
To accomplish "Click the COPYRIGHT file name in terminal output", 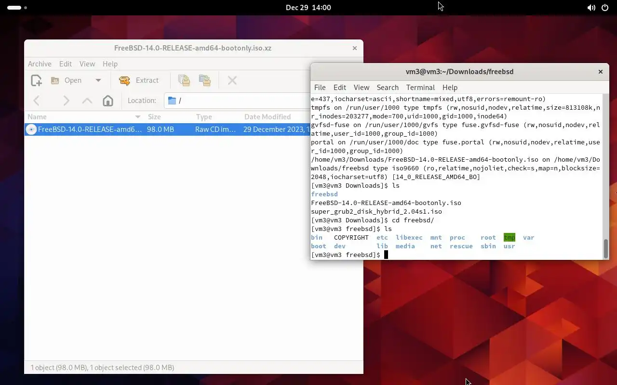I will point(351,237).
